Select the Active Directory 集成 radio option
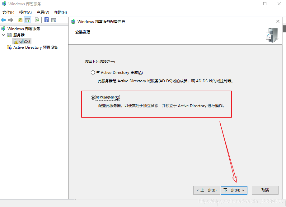 (93, 73)
